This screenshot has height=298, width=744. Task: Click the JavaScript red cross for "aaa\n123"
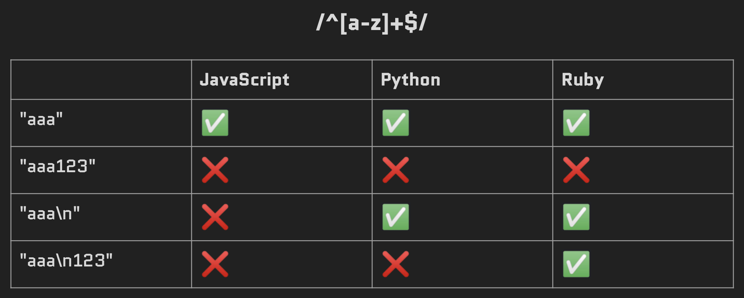[215, 264]
